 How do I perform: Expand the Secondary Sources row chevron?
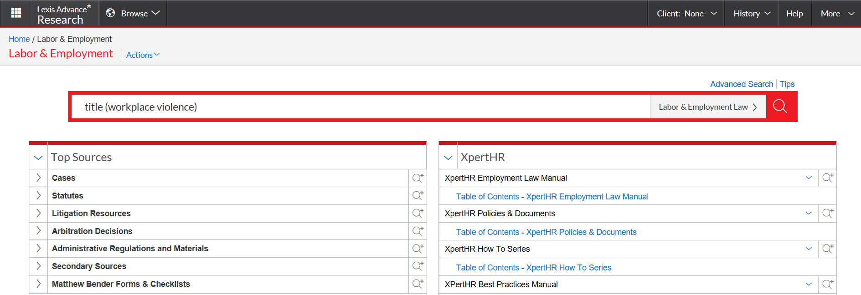39,266
